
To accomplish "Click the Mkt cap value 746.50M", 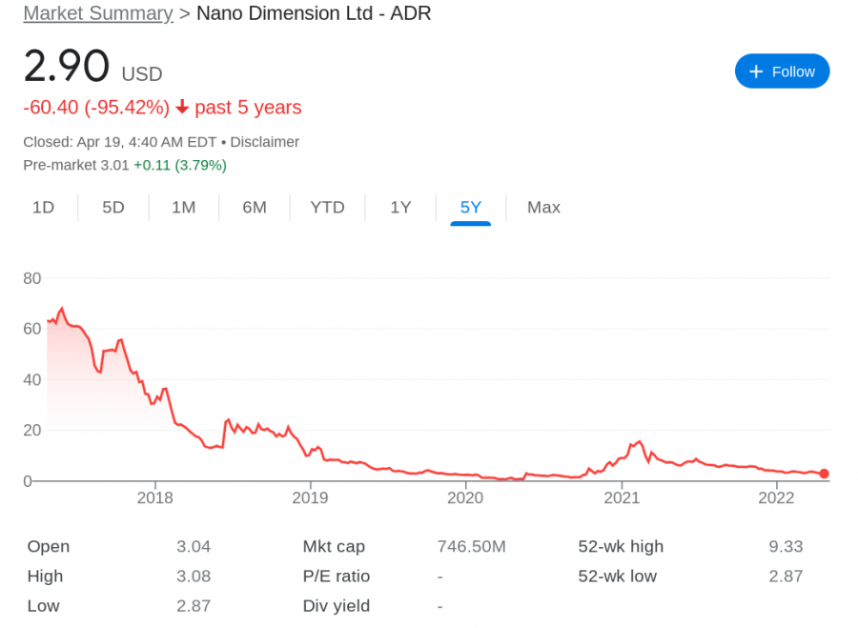I will tap(471, 547).
